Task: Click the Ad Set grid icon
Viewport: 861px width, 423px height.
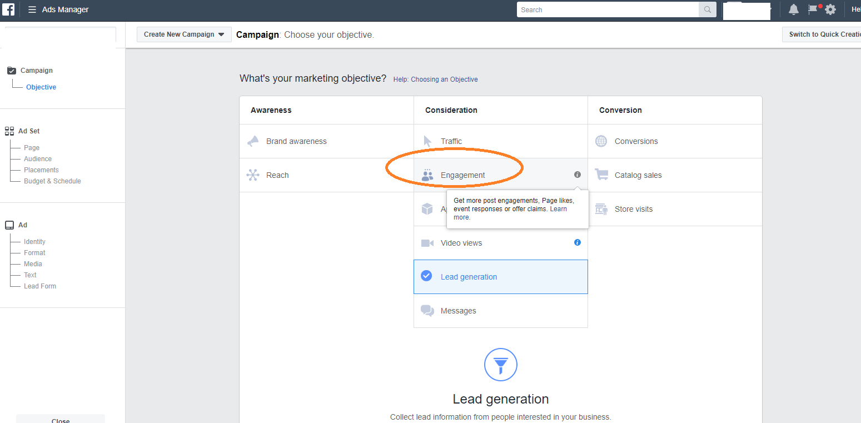Action: click(x=9, y=131)
